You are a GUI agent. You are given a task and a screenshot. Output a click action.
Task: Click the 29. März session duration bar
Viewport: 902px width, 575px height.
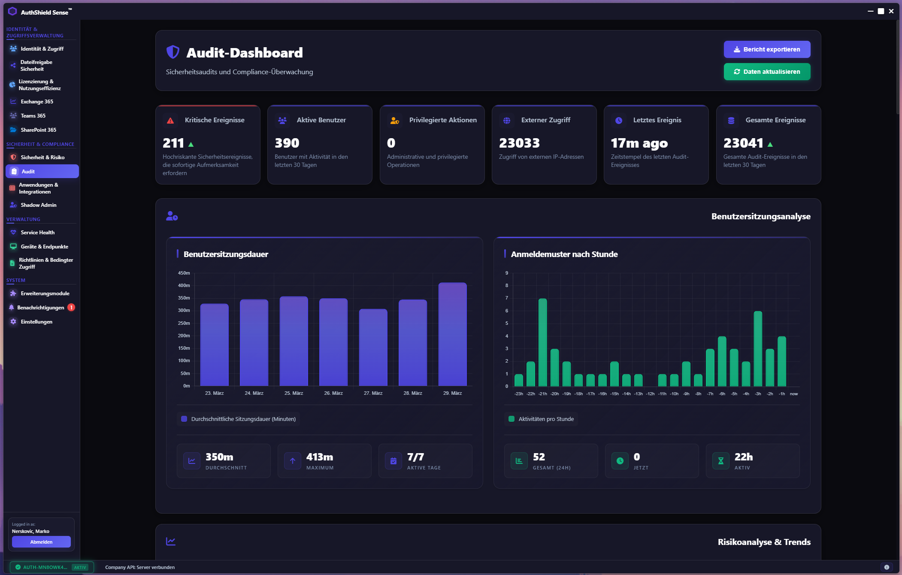click(x=452, y=334)
